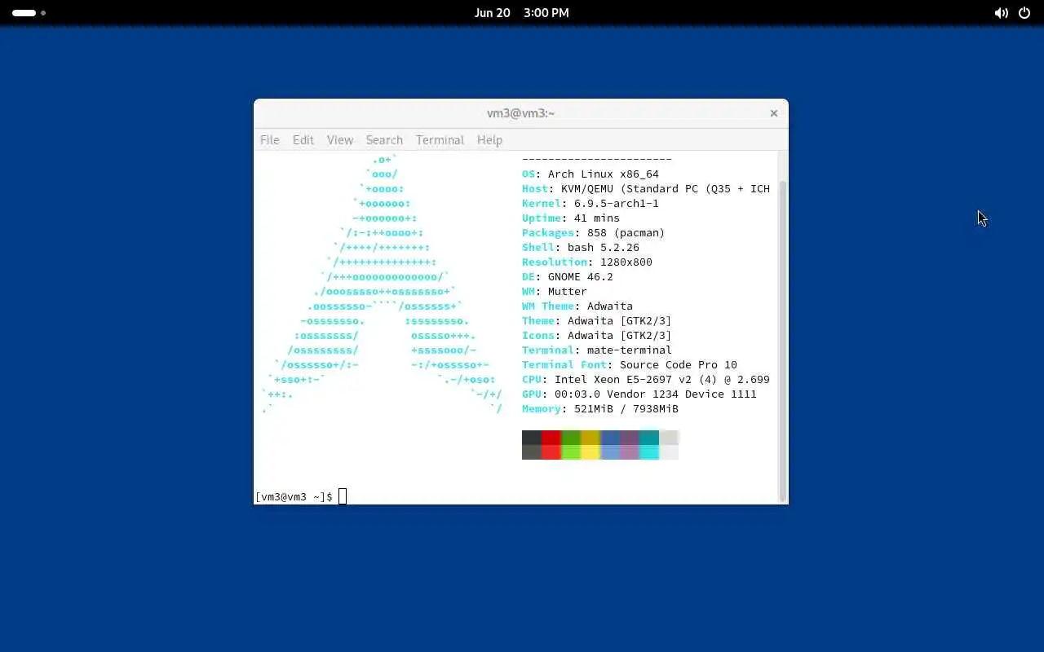Click the 'Shell: bash 5.2.26' line

pos(581,247)
